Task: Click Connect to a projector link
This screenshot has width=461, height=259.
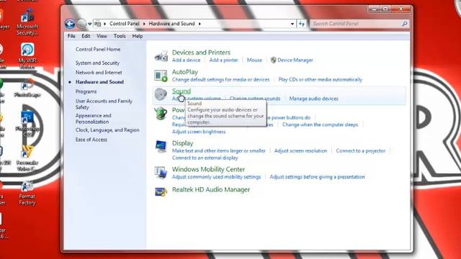Action: 361,150
